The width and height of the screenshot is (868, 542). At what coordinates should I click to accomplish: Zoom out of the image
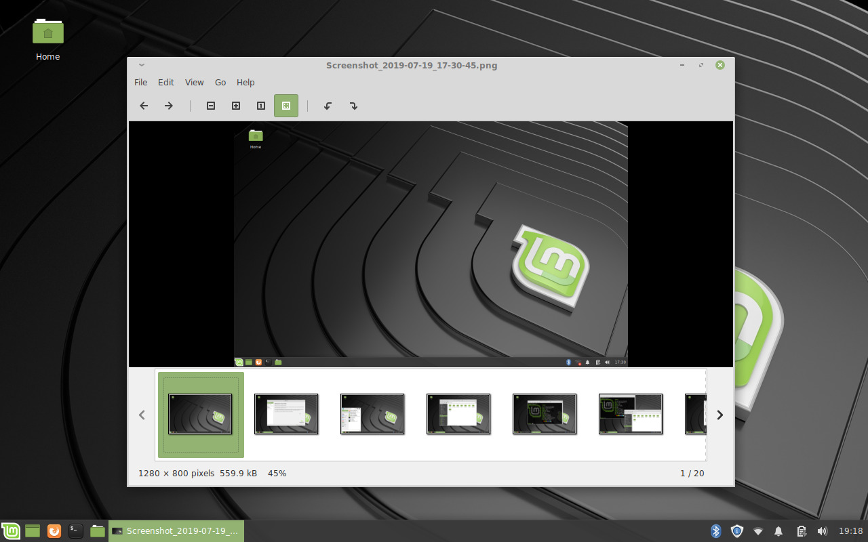coord(211,106)
